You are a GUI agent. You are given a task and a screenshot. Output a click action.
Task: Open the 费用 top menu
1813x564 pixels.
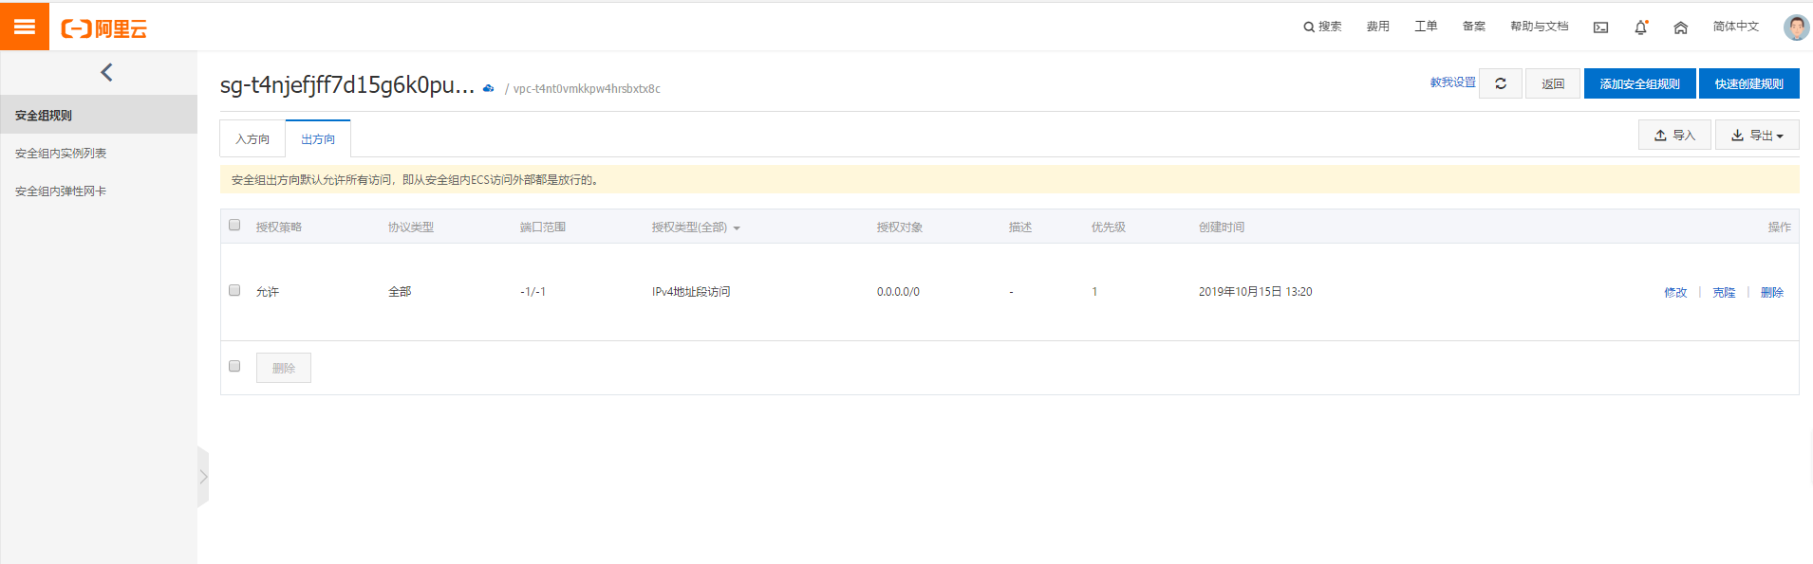pos(1378,27)
